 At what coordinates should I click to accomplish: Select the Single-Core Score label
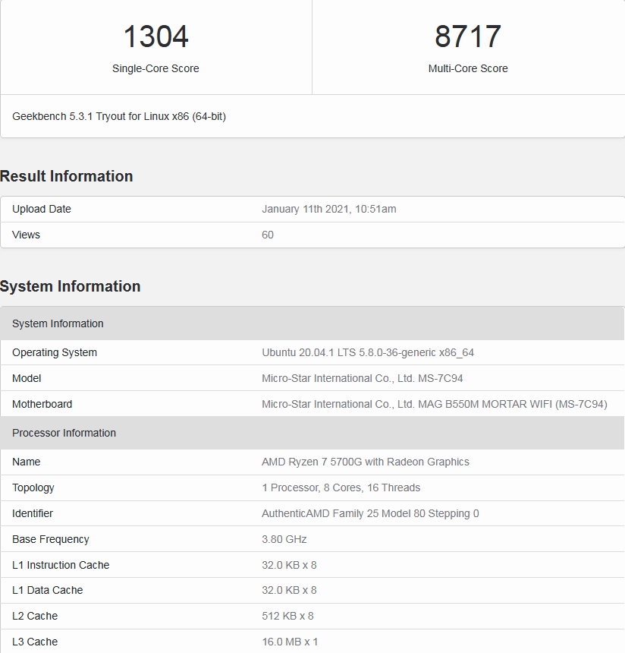(155, 68)
